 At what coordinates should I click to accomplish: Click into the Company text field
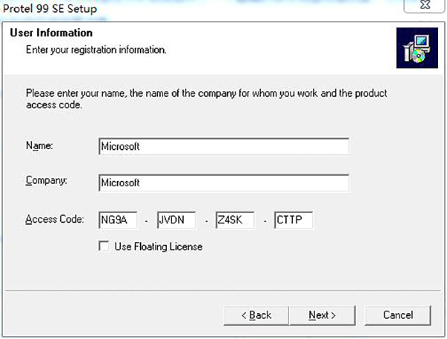pos(223,183)
